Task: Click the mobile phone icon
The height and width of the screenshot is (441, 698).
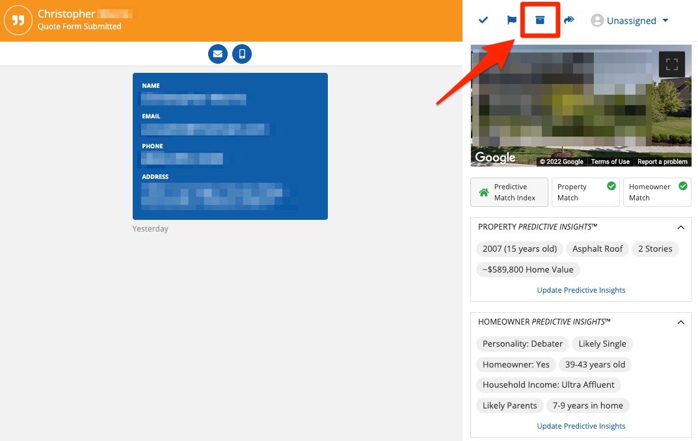Action: [242, 54]
